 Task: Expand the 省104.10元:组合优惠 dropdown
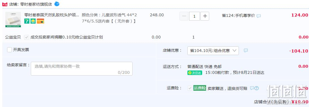point(213,51)
